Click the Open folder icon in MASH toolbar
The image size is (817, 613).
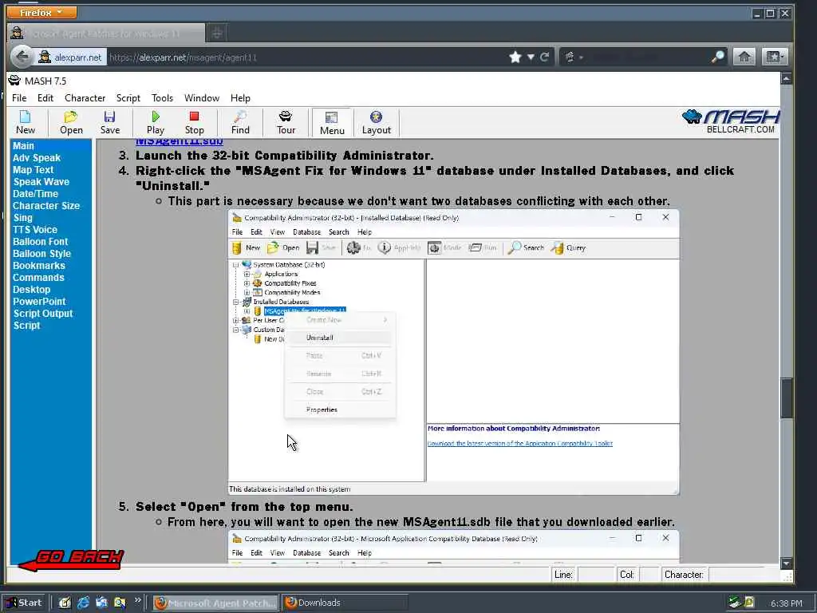pos(71,122)
